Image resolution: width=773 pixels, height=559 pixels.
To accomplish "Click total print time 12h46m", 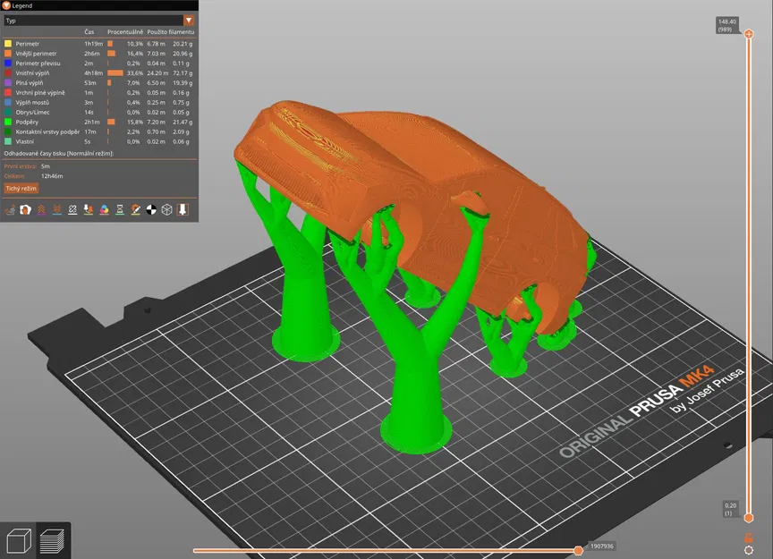I will [52, 176].
